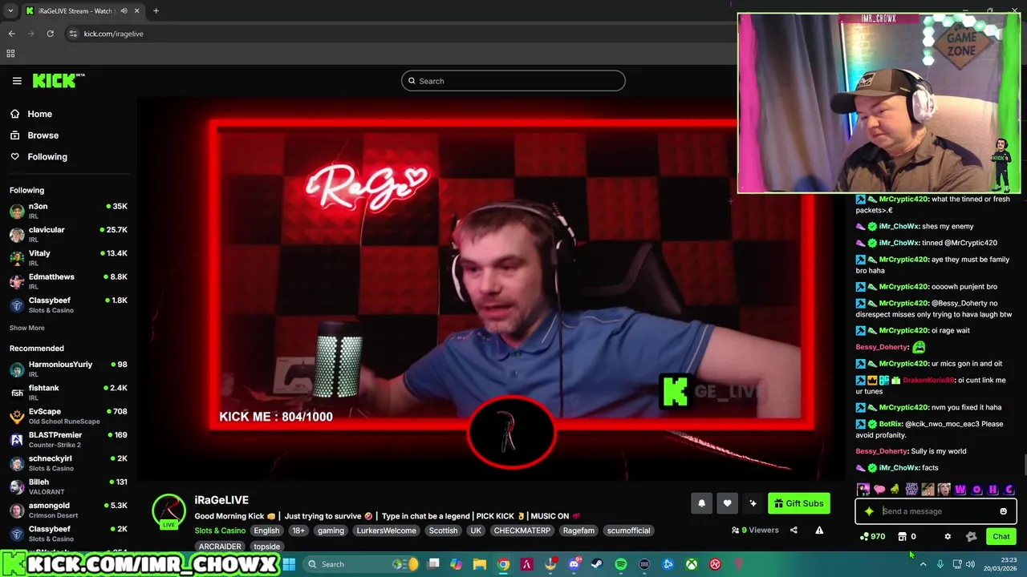
Task: Open Billeh VALORANT stream
Action: 68,486
